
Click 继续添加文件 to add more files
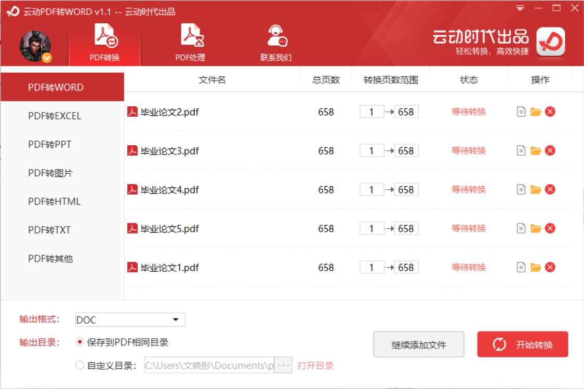click(x=418, y=344)
